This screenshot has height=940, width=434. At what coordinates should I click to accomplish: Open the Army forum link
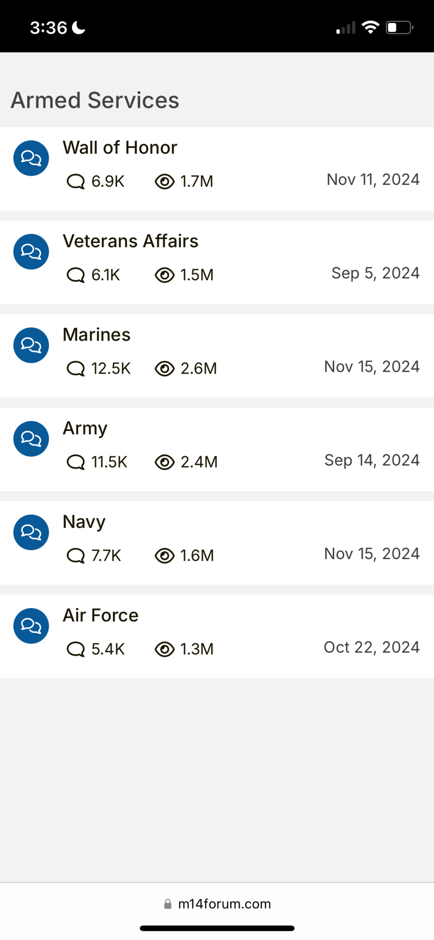85,429
